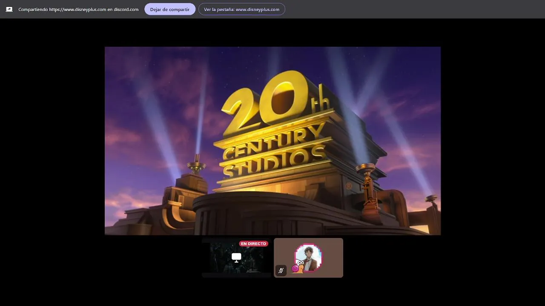Screen dimensions: 545x306
Task: Click the muted microphone icon on user tile
Action: click(x=281, y=271)
